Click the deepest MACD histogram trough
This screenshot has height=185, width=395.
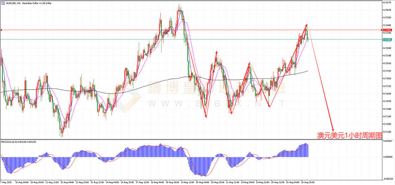(x=205, y=176)
